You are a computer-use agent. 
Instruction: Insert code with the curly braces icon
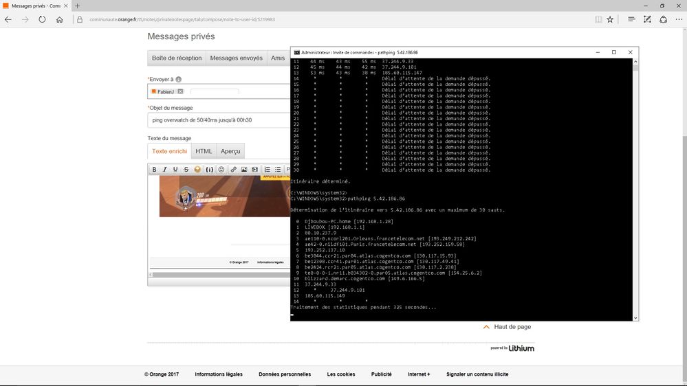210,170
